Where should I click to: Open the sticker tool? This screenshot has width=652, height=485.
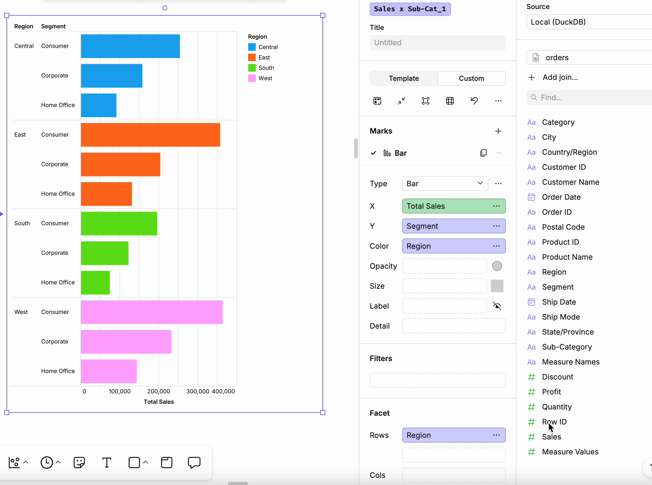click(x=79, y=463)
